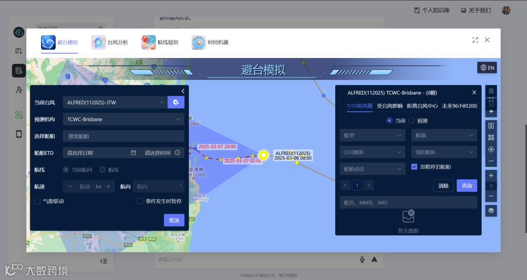
Task: Select the 航线 radio button
Action: pos(102,169)
